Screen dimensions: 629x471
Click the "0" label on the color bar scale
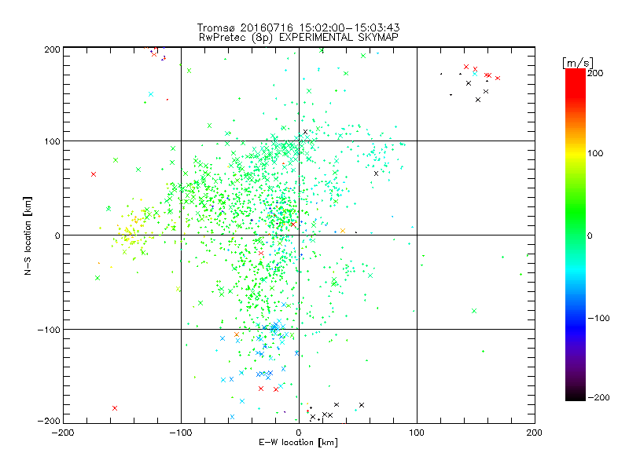coord(590,235)
